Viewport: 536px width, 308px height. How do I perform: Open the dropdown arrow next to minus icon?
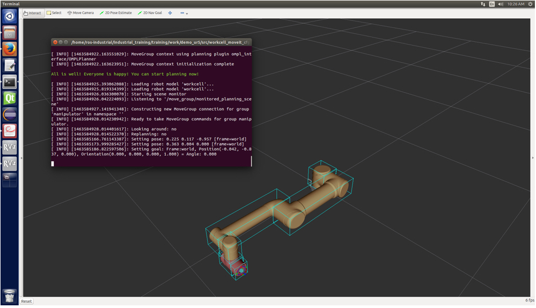tap(187, 13)
